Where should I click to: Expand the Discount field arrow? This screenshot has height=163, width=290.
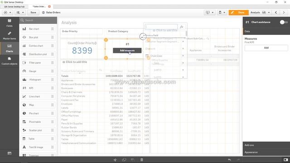(183, 48)
